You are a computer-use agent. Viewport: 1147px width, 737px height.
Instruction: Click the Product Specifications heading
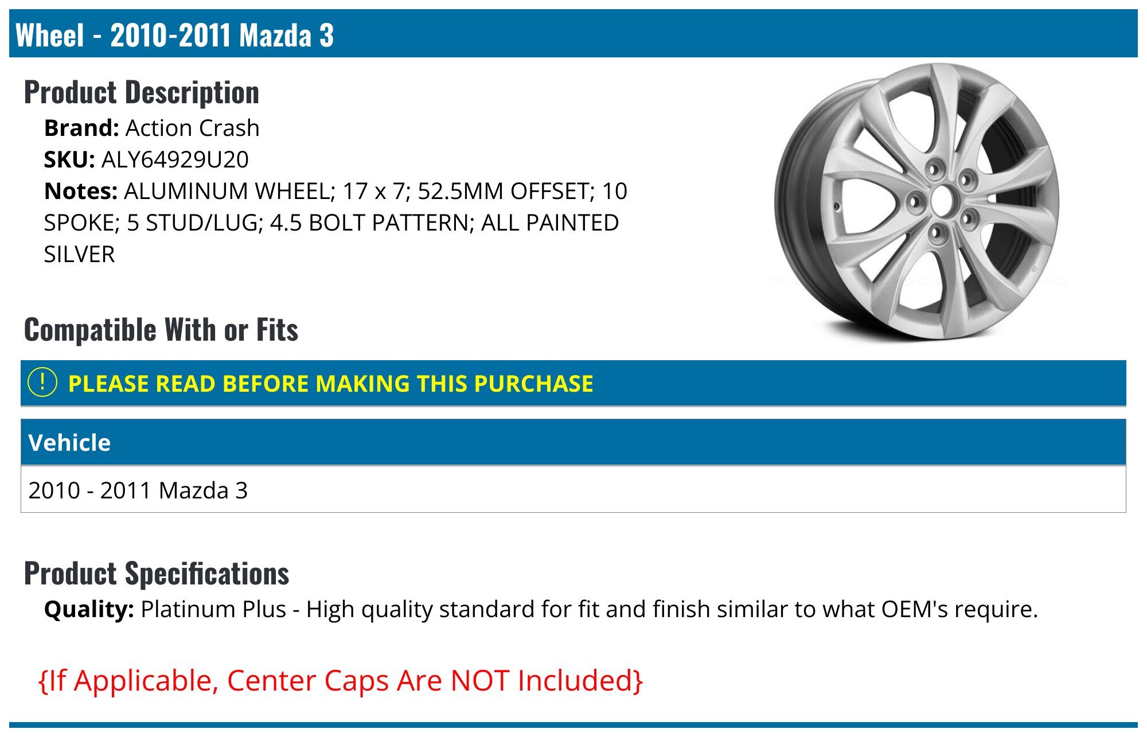pyautogui.click(x=157, y=574)
